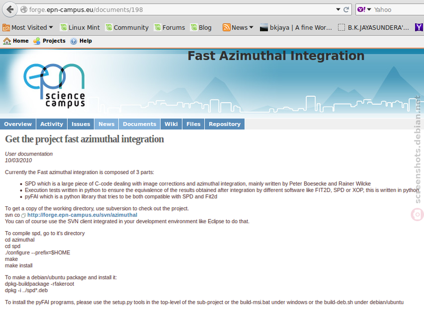Click the Most Visited folder icon
Image resolution: width=424 pixels, height=310 pixels.
pos(6,28)
